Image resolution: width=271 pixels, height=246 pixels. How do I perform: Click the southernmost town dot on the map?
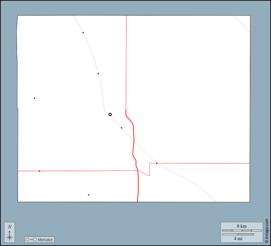pyautogui.click(x=89, y=195)
